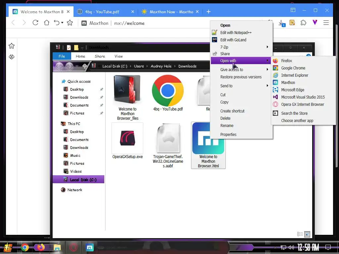
Task: Select Users in the address breadcrumb
Action: (x=139, y=66)
